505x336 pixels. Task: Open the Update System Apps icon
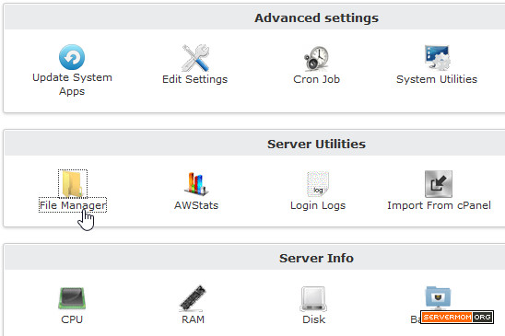coord(72,57)
